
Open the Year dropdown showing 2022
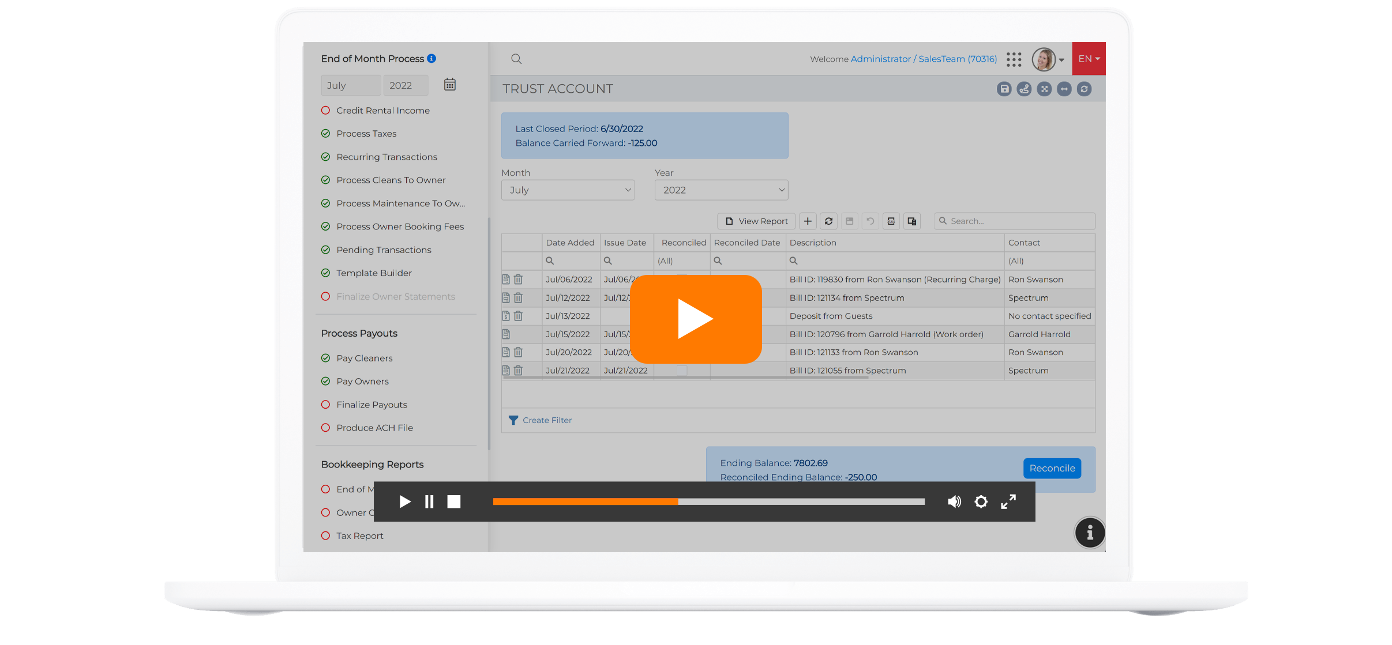pos(721,190)
